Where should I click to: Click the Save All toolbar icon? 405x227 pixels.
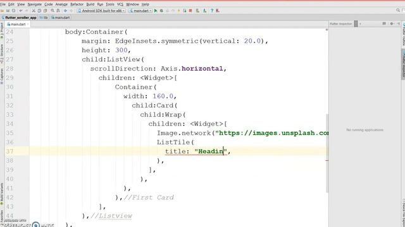click(x=8, y=11)
